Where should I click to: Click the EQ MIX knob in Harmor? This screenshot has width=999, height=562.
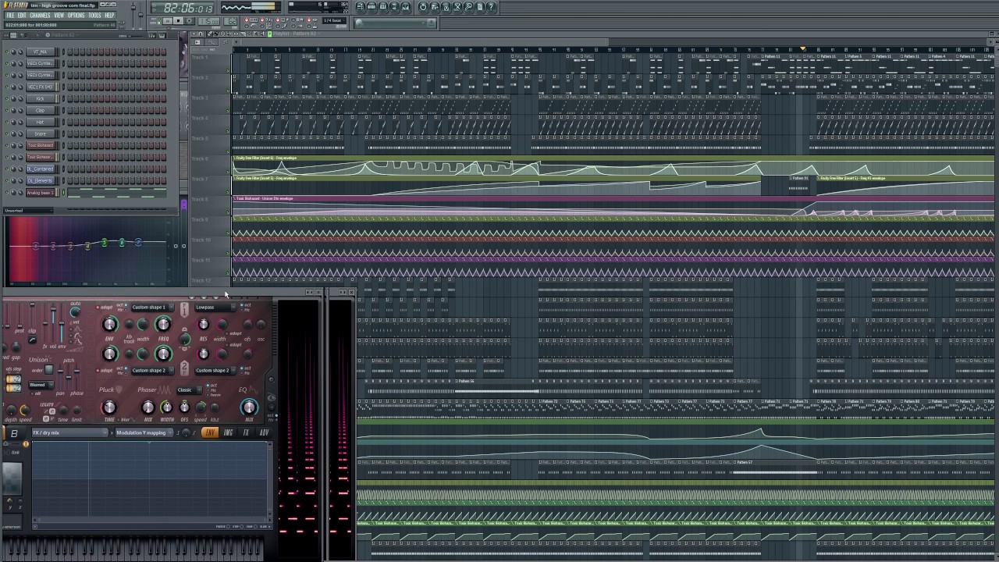(249, 407)
